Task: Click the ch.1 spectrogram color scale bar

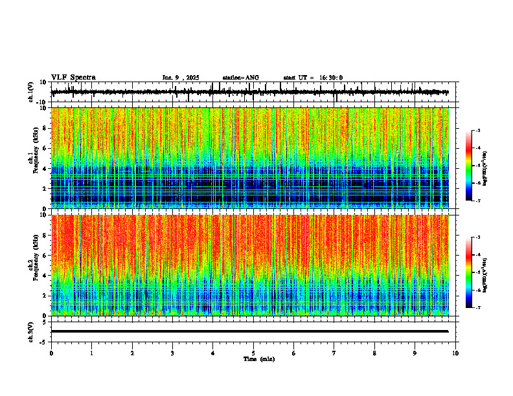Action: (468, 166)
